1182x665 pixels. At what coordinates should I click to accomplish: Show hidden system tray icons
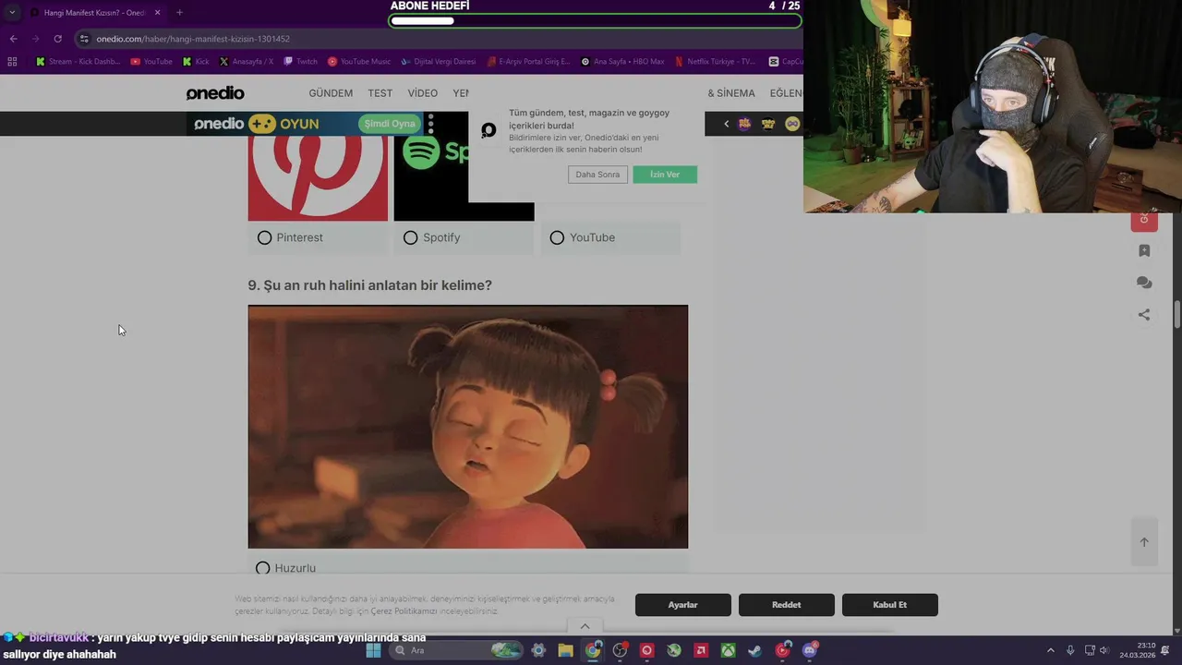[x=1050, y=650]
